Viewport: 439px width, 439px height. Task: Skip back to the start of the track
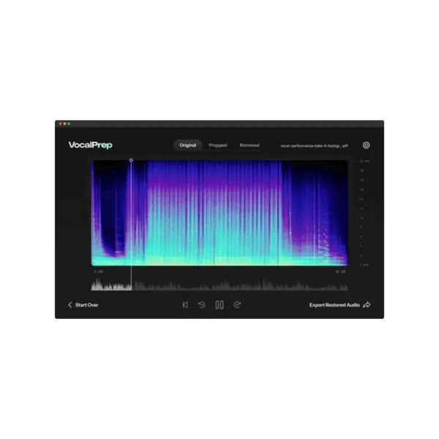tap(185, 305)
